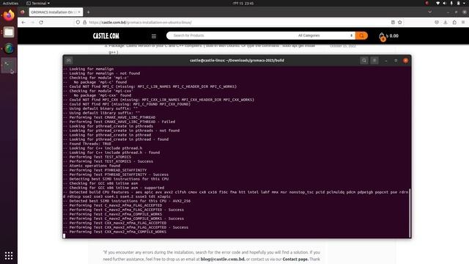
Task: Go back in Firefox
Action: click(23, 23)
